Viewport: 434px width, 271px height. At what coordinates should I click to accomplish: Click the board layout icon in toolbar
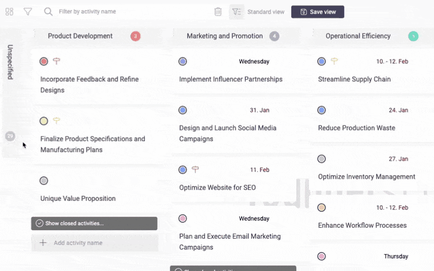[x=9, y=12]
